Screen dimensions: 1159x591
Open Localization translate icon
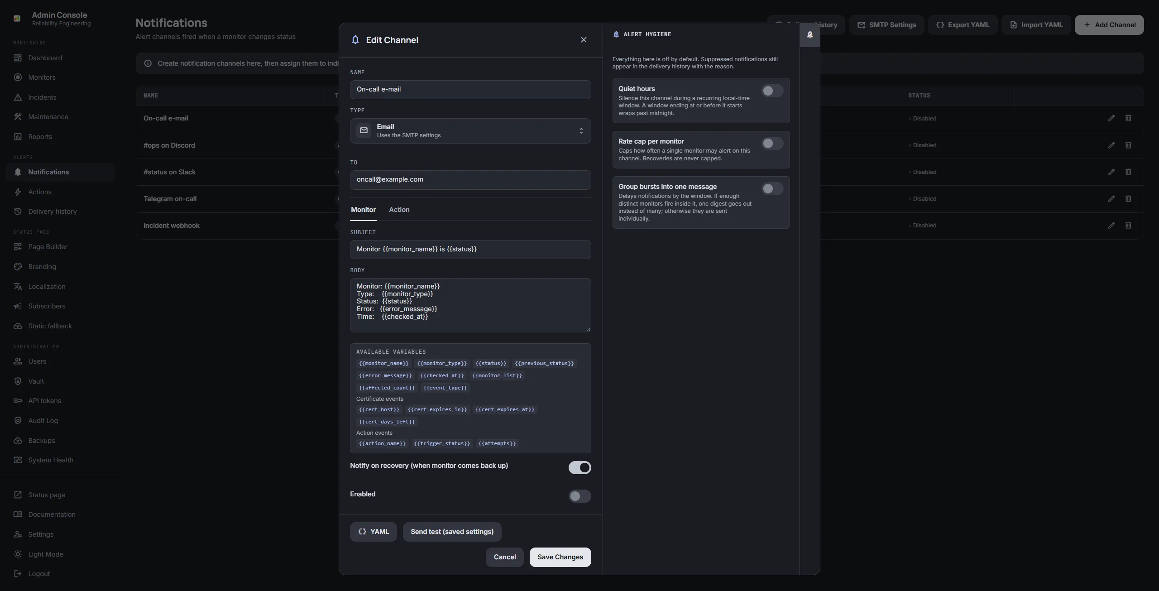[18, 287]
